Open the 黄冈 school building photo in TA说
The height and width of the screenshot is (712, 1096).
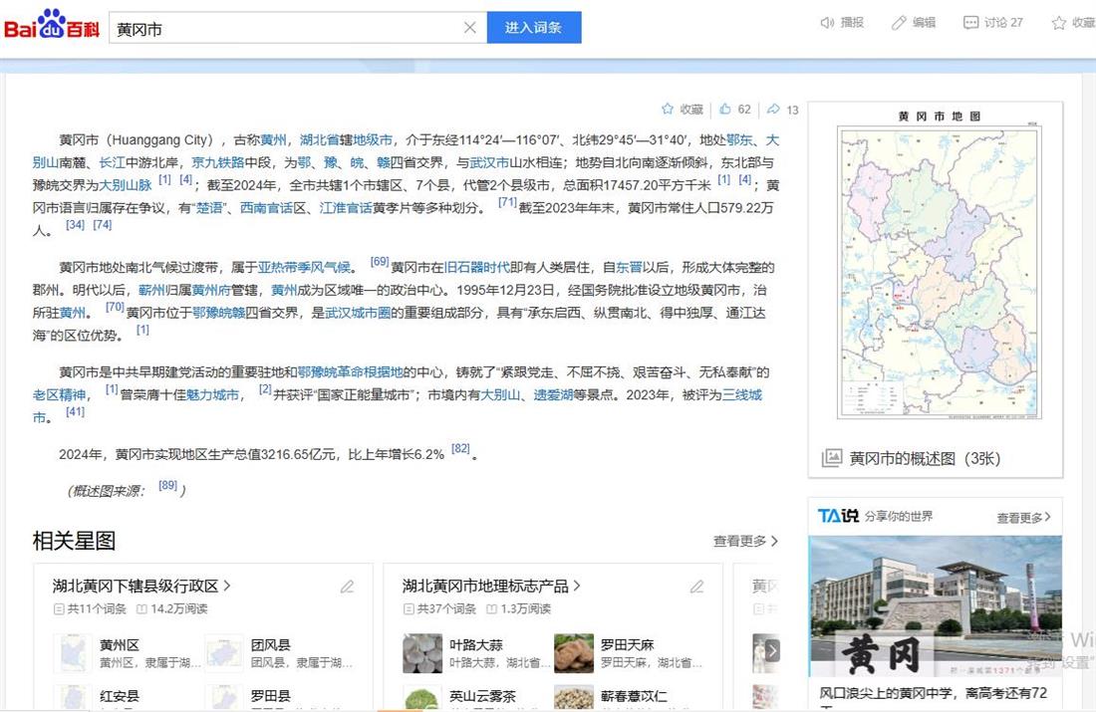[x=936, y=606]
